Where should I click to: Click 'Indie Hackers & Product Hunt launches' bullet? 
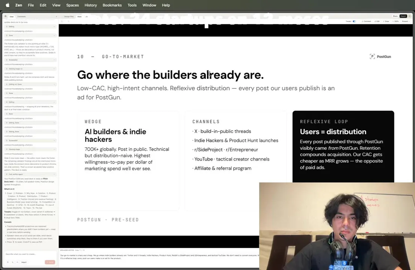point(235,141)
